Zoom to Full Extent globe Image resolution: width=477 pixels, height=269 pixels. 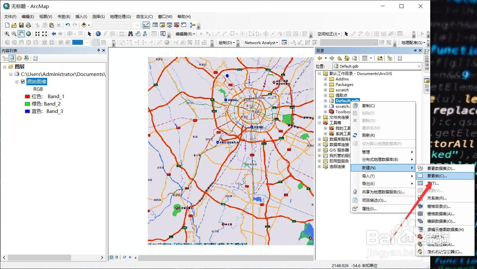point(28,34)
